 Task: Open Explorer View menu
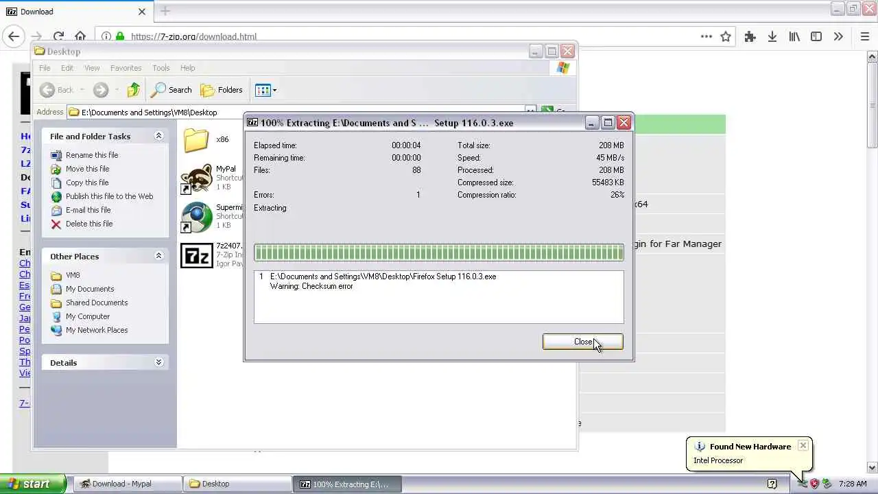click(x=92, y=68)
